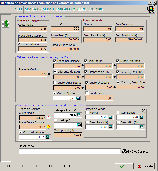
Task: Toggle Diferença de ICMS checkbox
Action: pyautogui.click(x=55, y=72)
